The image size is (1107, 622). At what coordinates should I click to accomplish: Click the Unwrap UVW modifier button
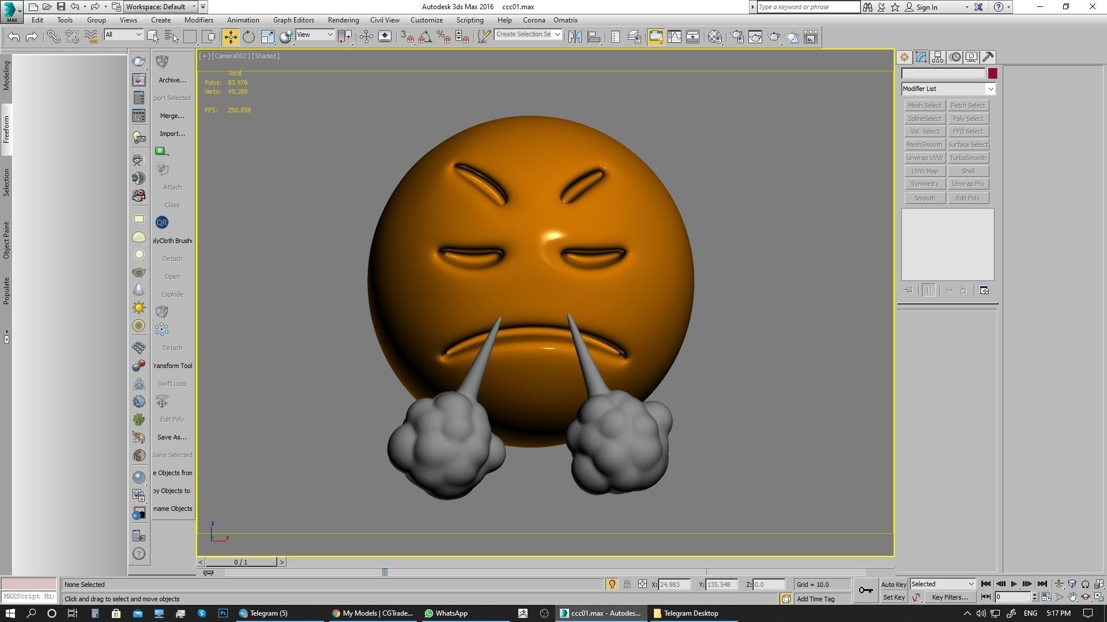point(924,158)
